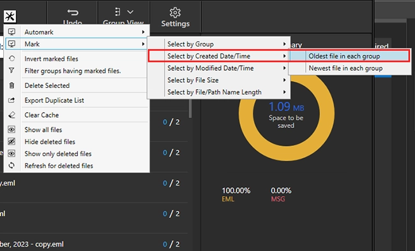Click the Refresh for deleted files icon
The image size is (415, 251).
coord(11,166)
